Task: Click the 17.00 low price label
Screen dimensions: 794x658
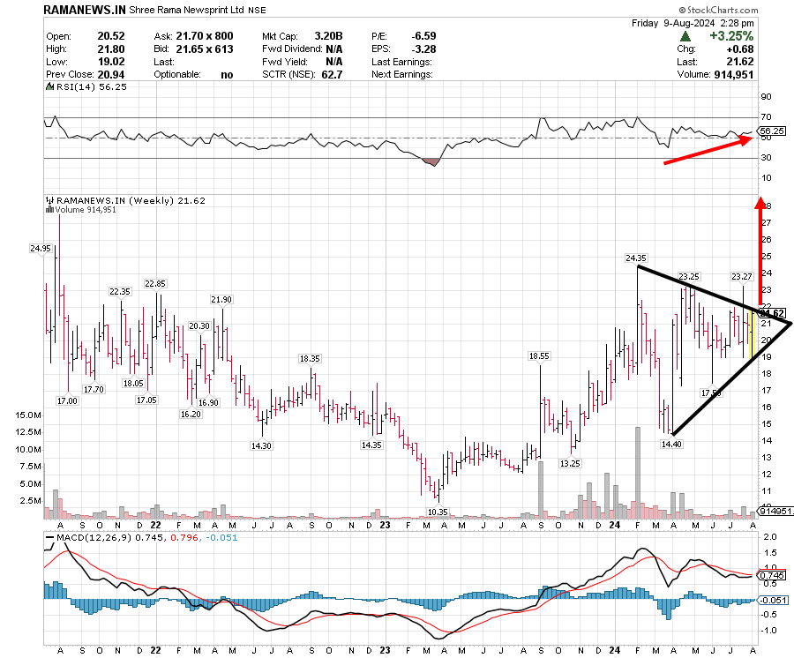Action: tap(67, 400)
